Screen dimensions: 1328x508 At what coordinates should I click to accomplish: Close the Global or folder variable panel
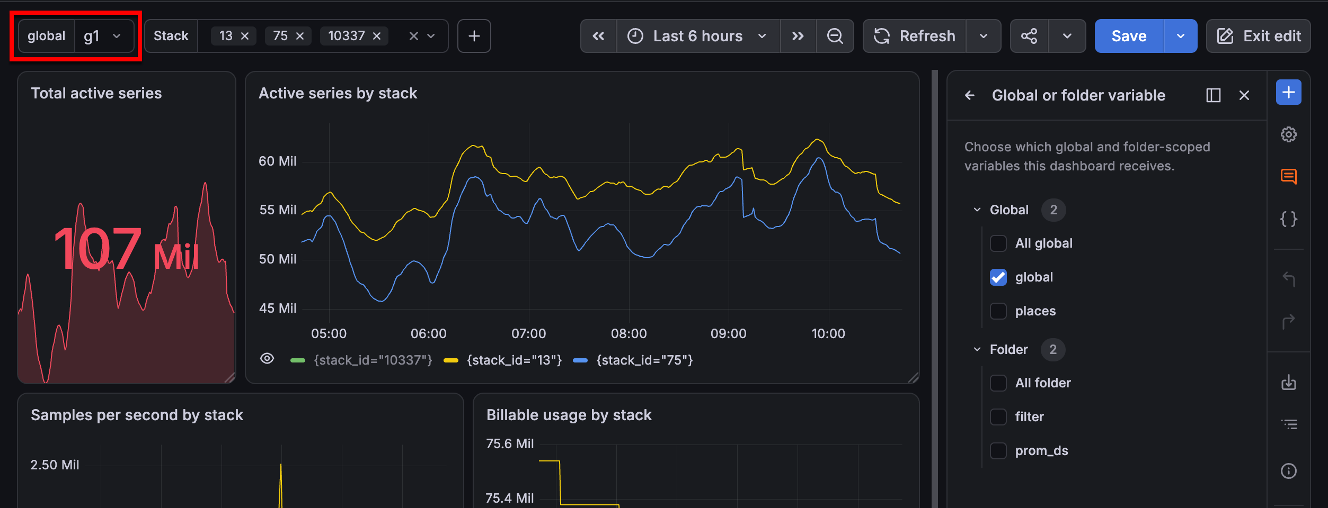click(x=1244, y=95)
